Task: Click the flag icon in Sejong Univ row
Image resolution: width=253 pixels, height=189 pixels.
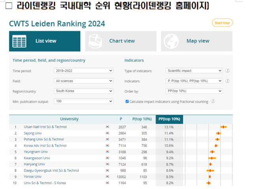Action: pyautogui.click(x=107, y=133)
